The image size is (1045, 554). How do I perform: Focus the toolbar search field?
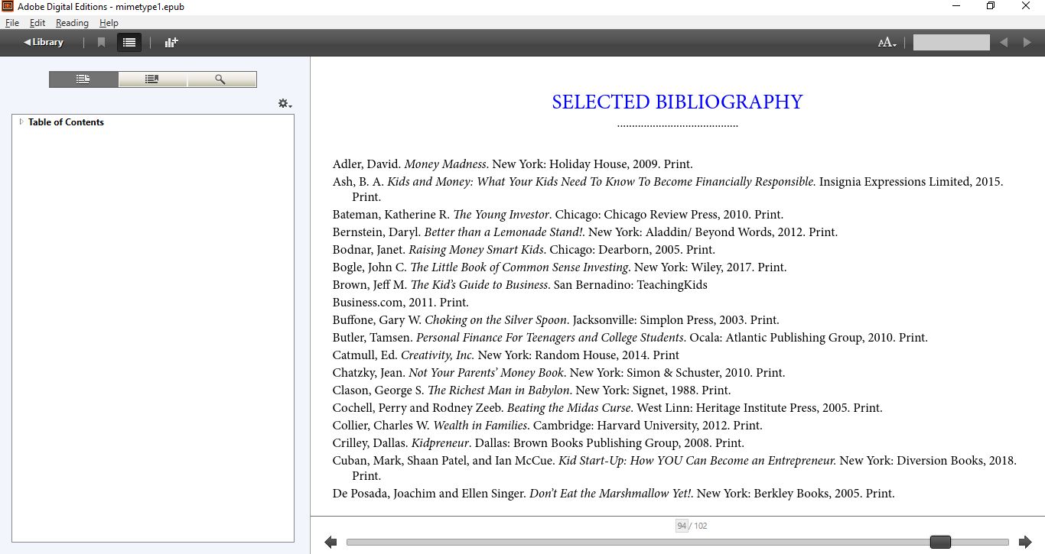pos(951,43)
